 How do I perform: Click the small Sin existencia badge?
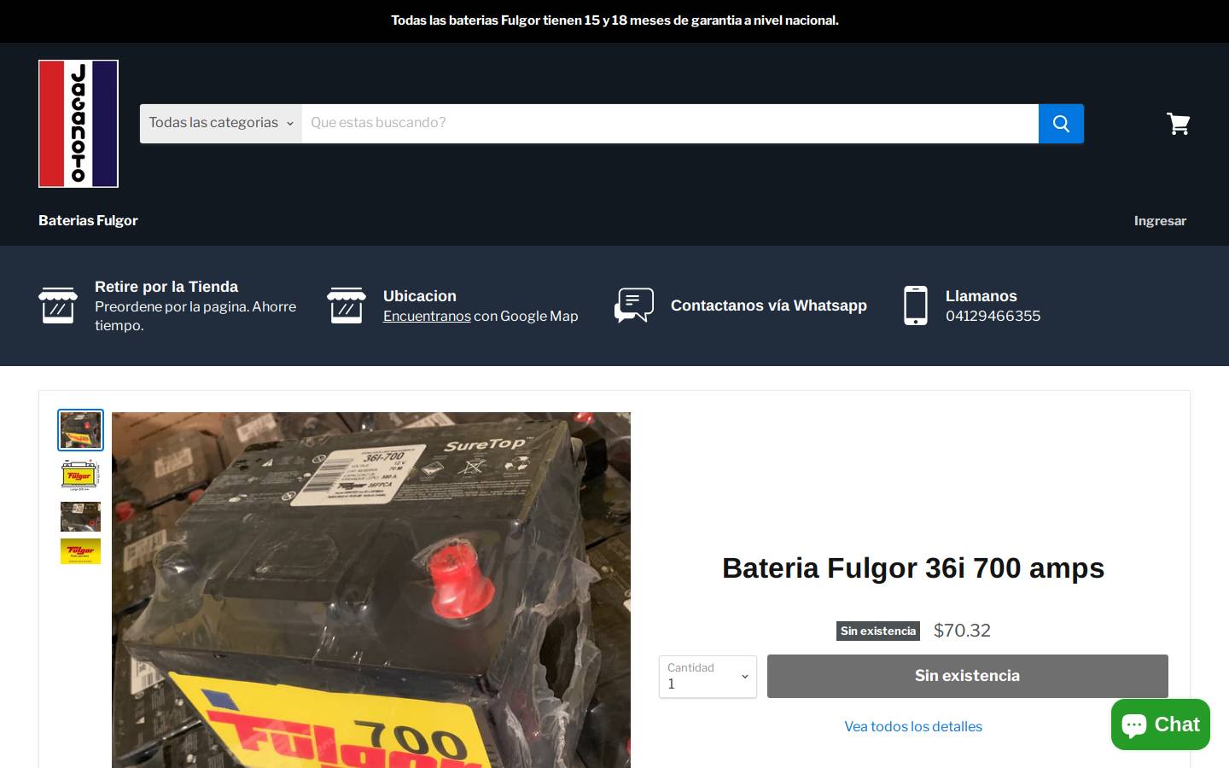point(878,631)
